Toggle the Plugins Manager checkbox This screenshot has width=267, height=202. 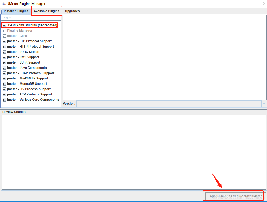coord(5,31)
